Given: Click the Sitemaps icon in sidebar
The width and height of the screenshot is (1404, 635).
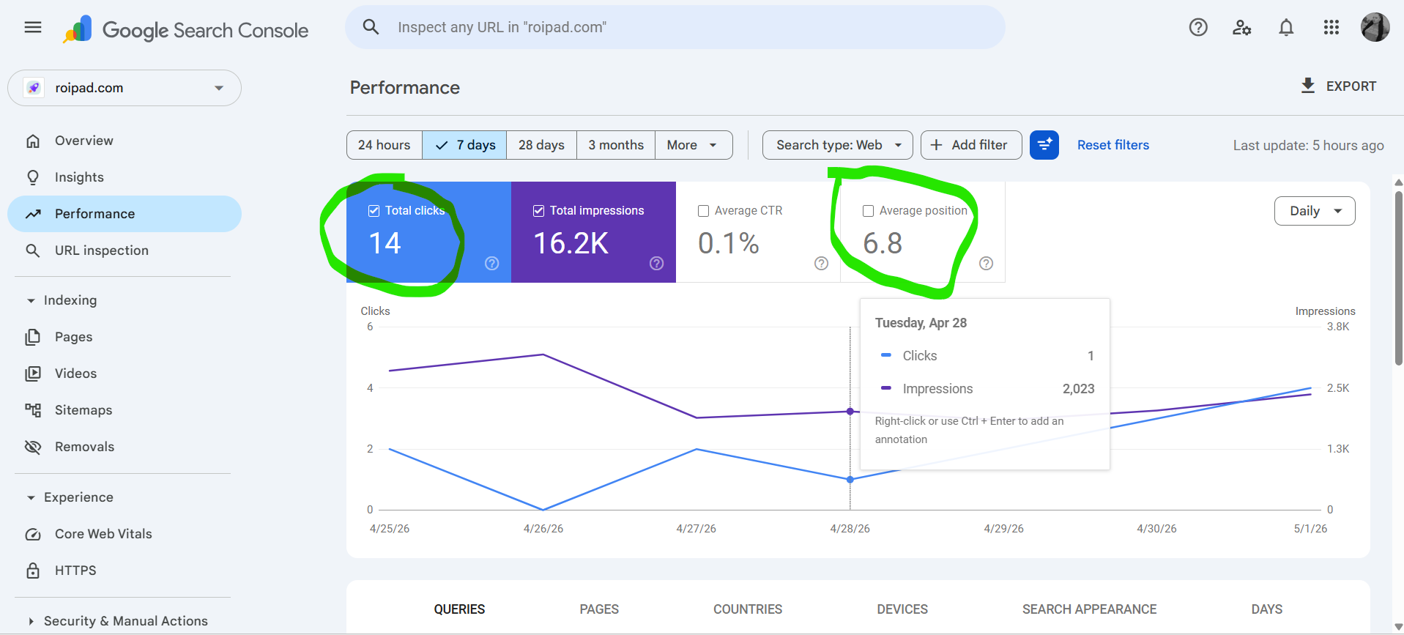Looking at the screenshot, I should tap(33, 410).
